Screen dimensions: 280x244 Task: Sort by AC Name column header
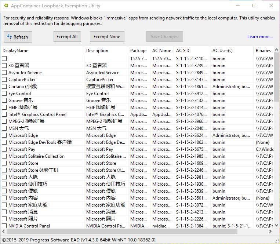tap(161, 51)
